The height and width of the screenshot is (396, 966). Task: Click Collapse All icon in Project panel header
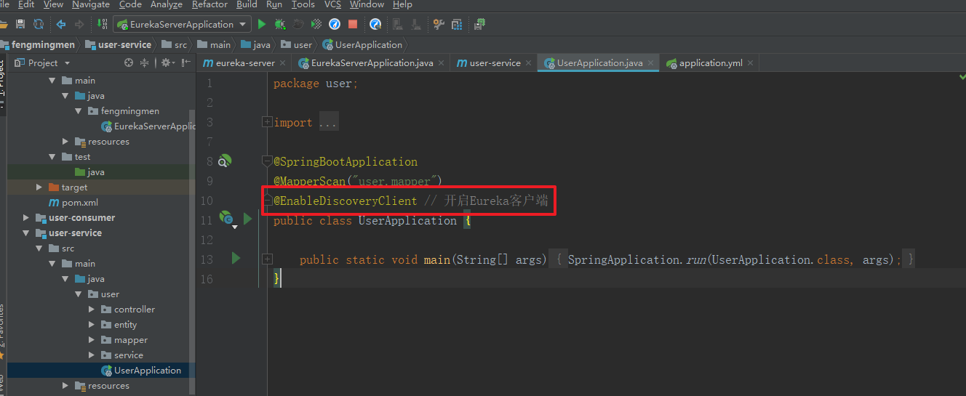pyautogui.click(x=144, y=62)
